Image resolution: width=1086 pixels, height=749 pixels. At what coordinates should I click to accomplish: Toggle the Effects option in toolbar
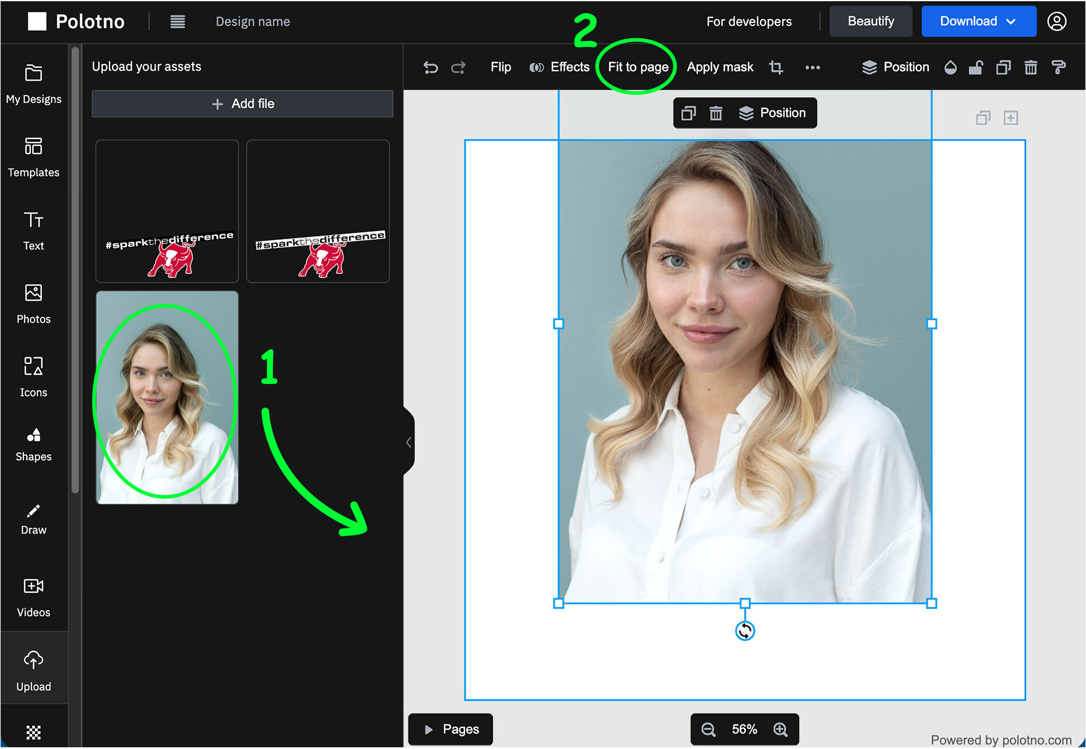click(560, 67)
